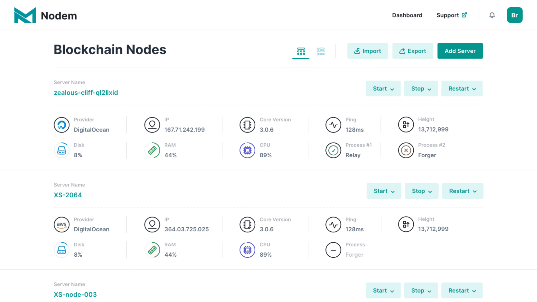This screenshot has height=302, width=537.
Task: Switch to grid view layout
Action: pos(301,51)
